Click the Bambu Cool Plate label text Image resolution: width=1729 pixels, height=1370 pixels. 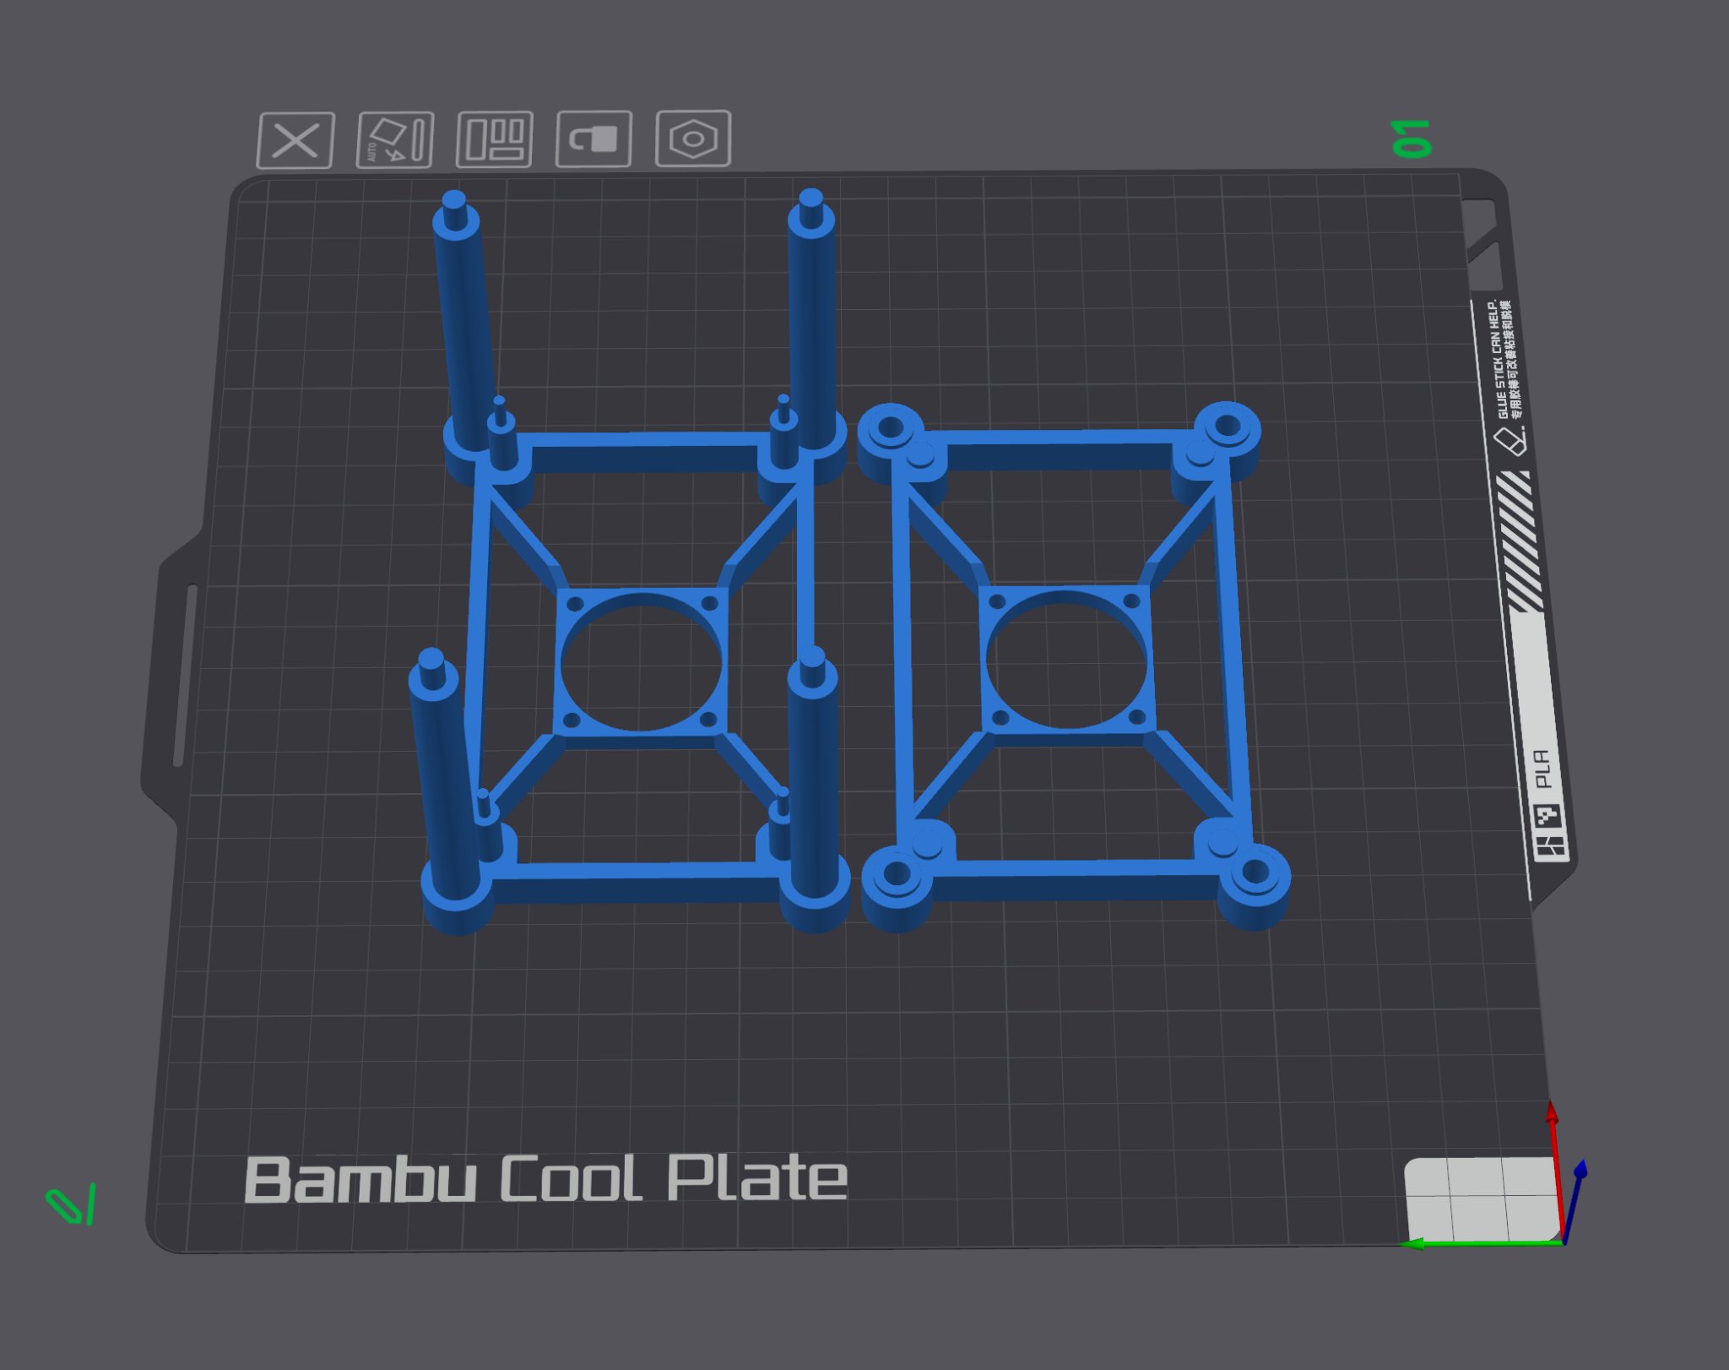tap(545, 1179)
